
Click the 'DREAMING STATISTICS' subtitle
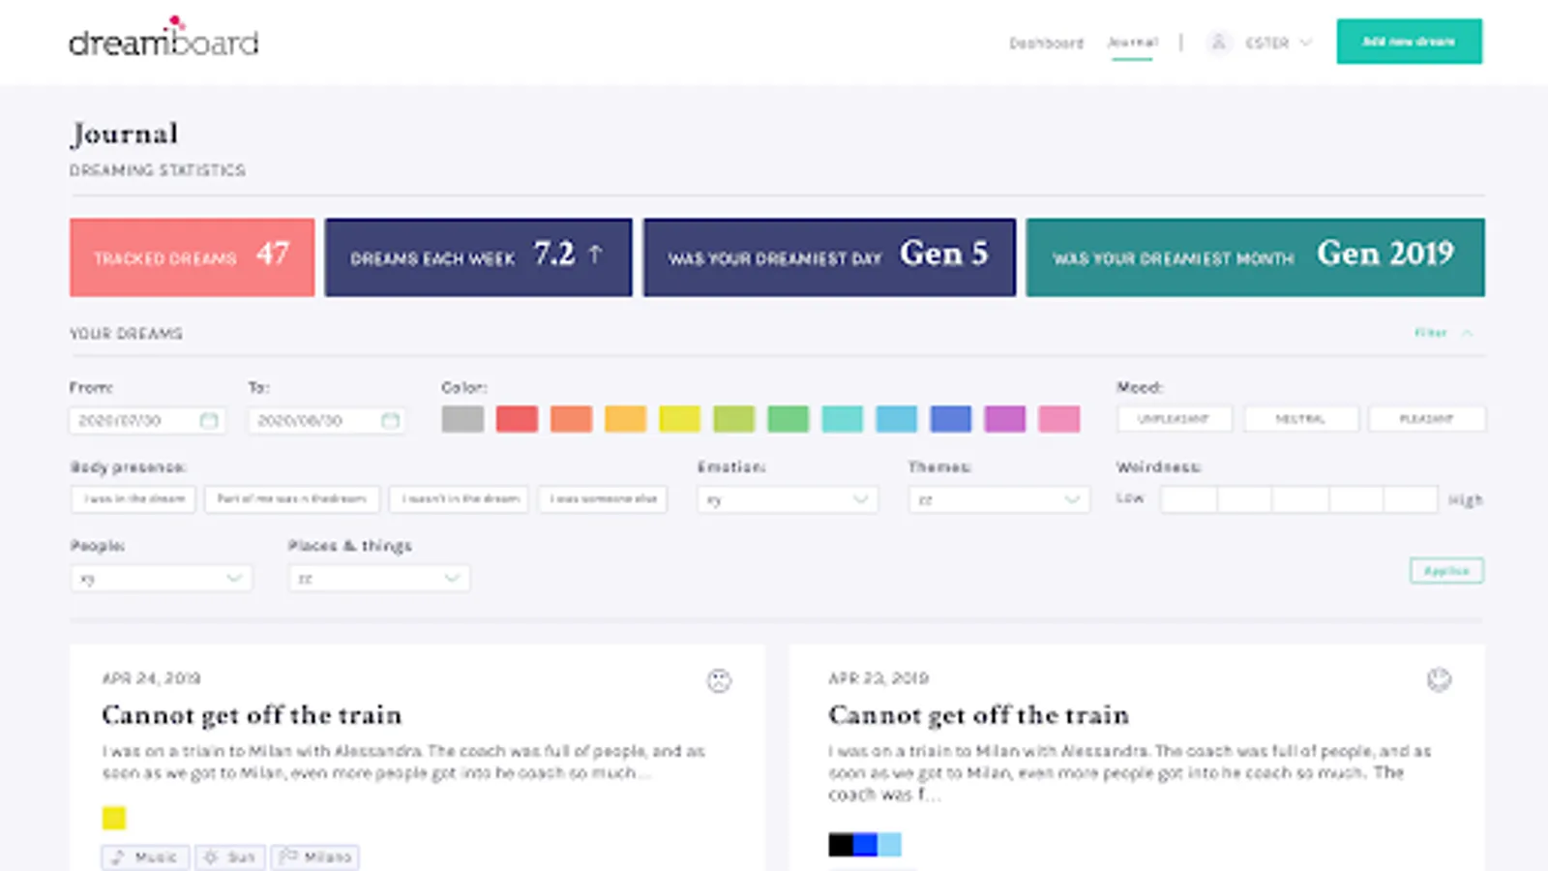(157, 170)
